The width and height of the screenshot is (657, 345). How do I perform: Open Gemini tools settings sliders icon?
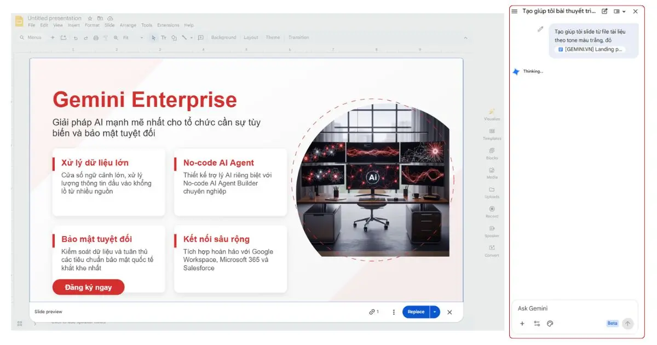click(x=537, y=324)
